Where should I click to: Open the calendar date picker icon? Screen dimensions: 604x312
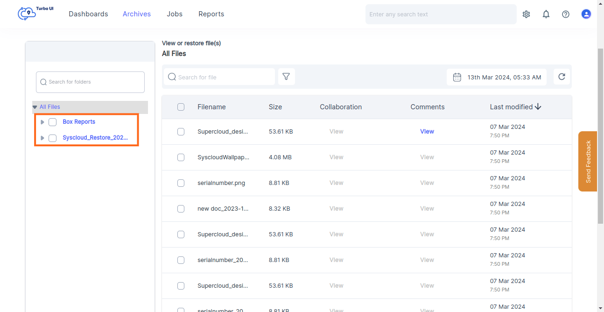tap(457, 77)
